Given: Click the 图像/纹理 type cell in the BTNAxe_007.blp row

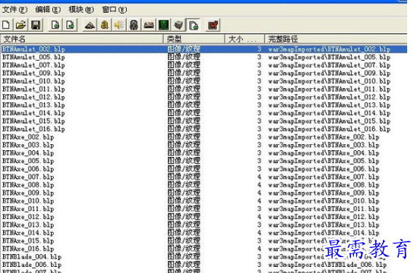Looking at the screenshot, I should point(184,177).
